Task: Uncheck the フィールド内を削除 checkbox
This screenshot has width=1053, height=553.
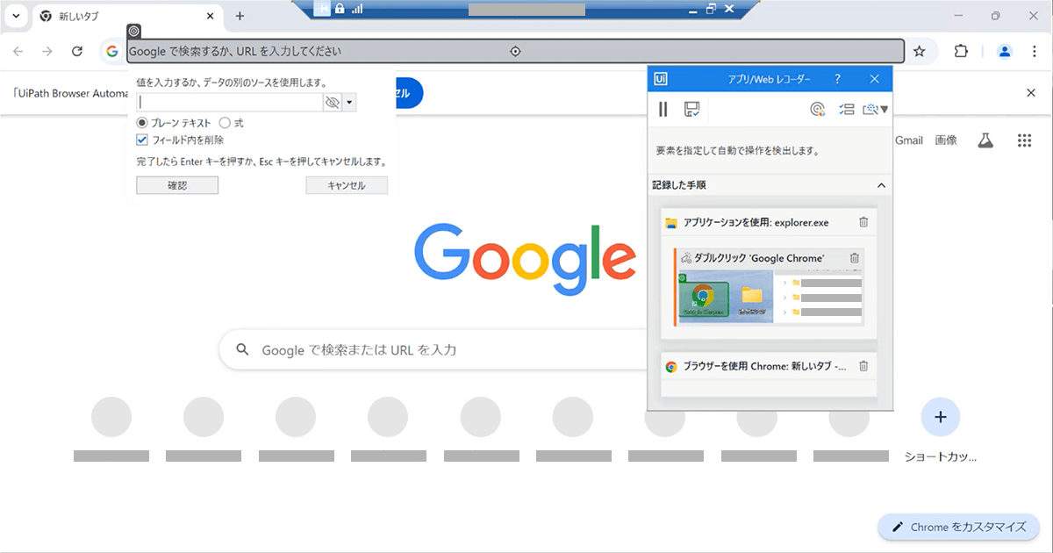Action: [142, 140]
